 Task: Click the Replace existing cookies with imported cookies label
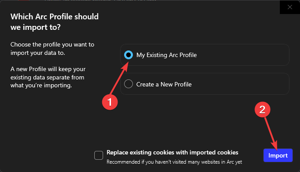[172, 153]
